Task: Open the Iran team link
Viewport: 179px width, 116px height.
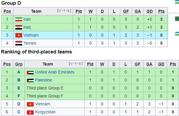Action: click(27, 19)
